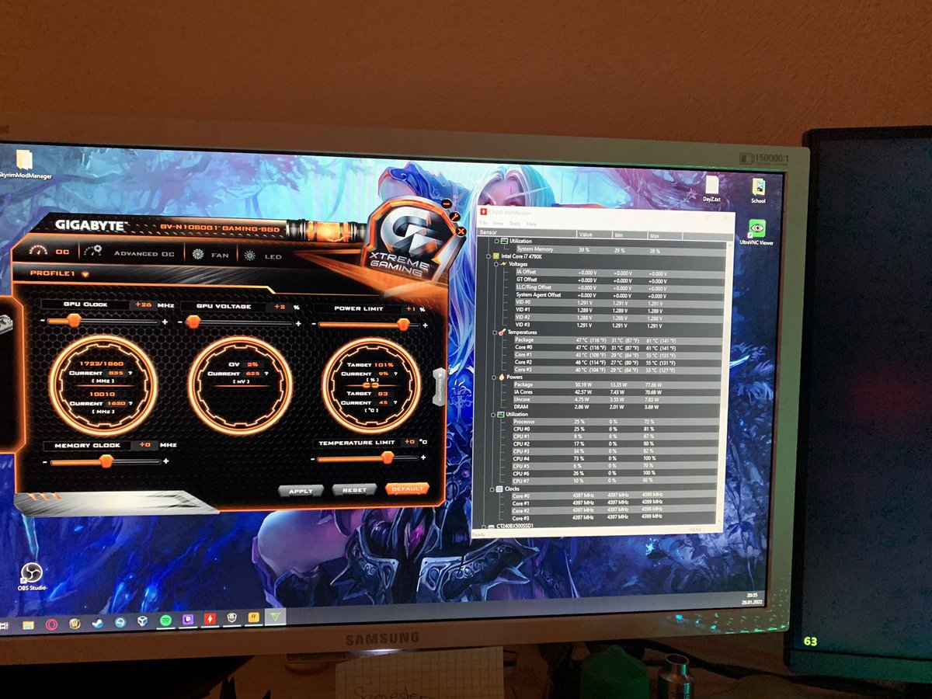Select the Temperatures Package row

[x=620, y=339]
